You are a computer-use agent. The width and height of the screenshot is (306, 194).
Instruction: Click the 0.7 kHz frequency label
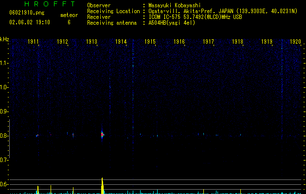pyautogui.click(x=4, y=160)
